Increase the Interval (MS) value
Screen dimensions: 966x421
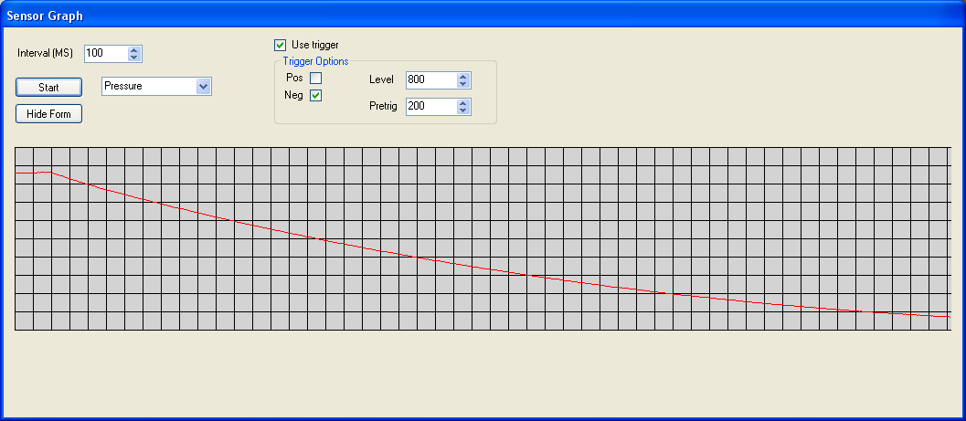(134, 50)
